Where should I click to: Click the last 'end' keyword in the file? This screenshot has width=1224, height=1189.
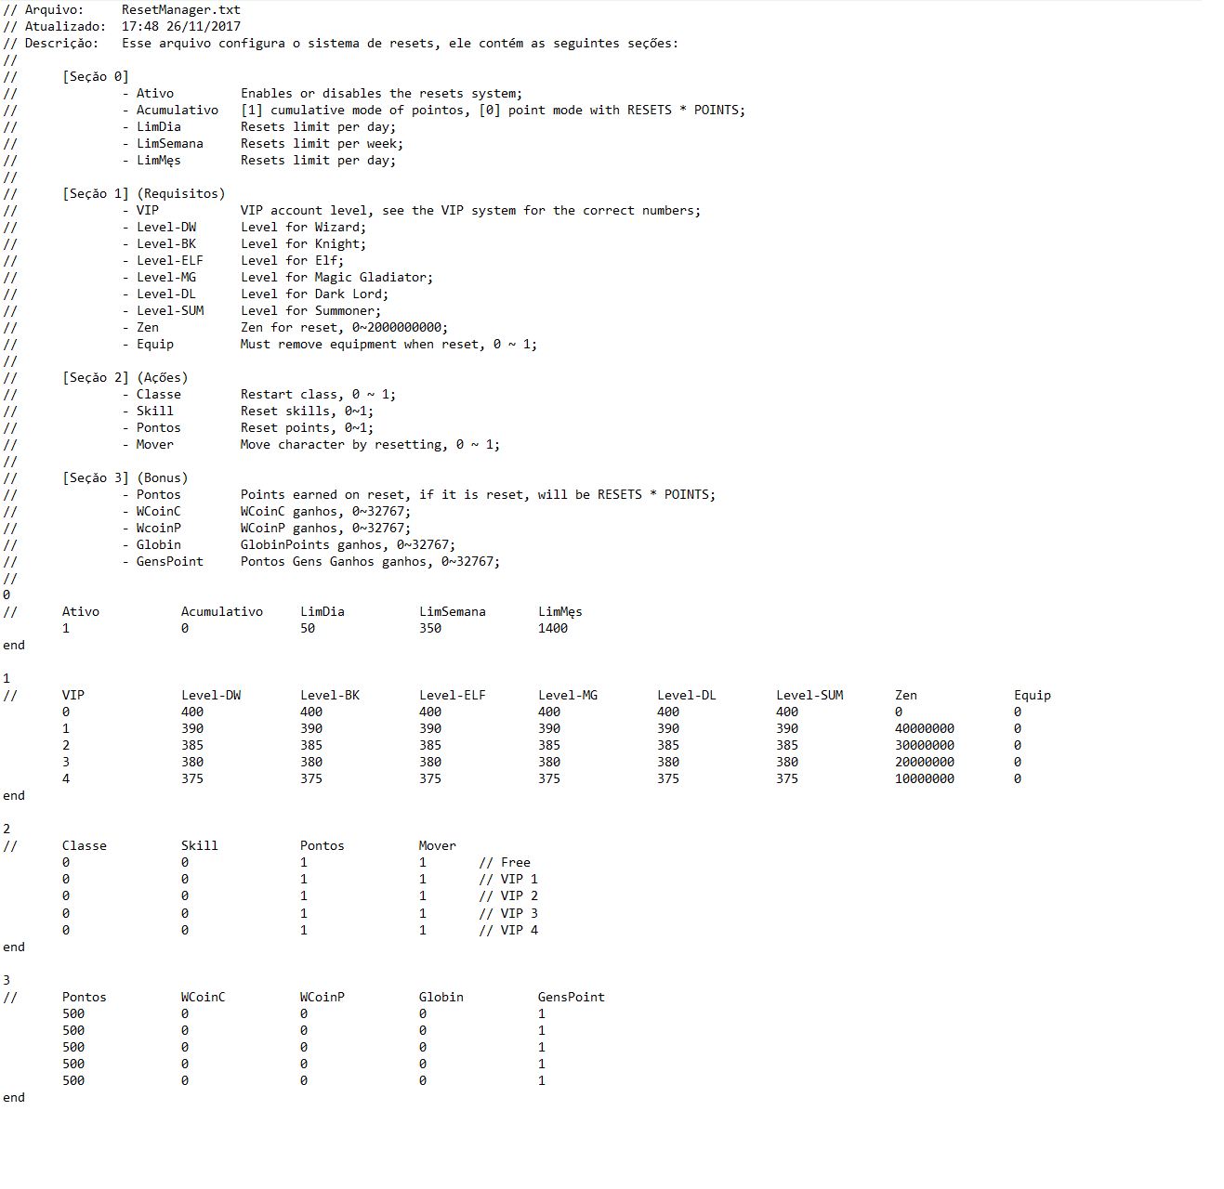pos(14,1098)
